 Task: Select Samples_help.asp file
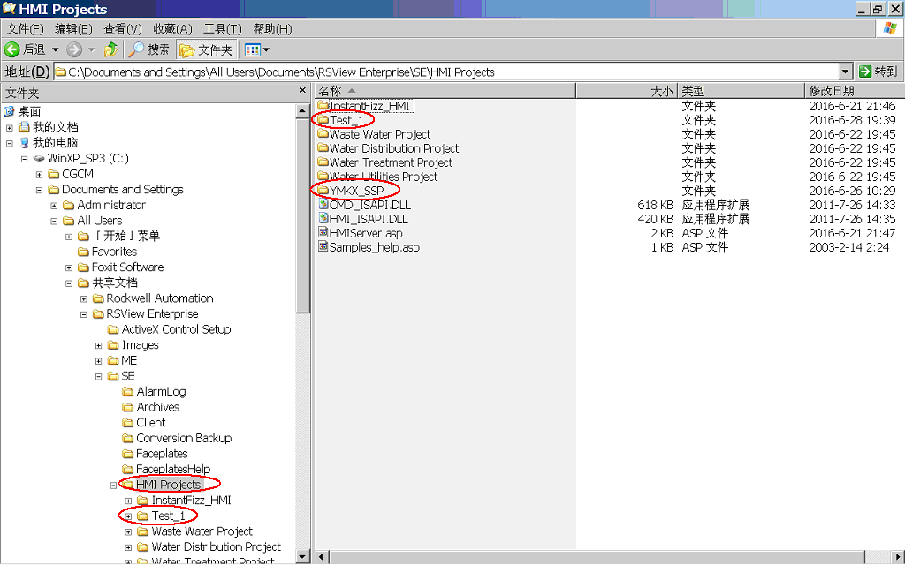click(x=369, y=247)
